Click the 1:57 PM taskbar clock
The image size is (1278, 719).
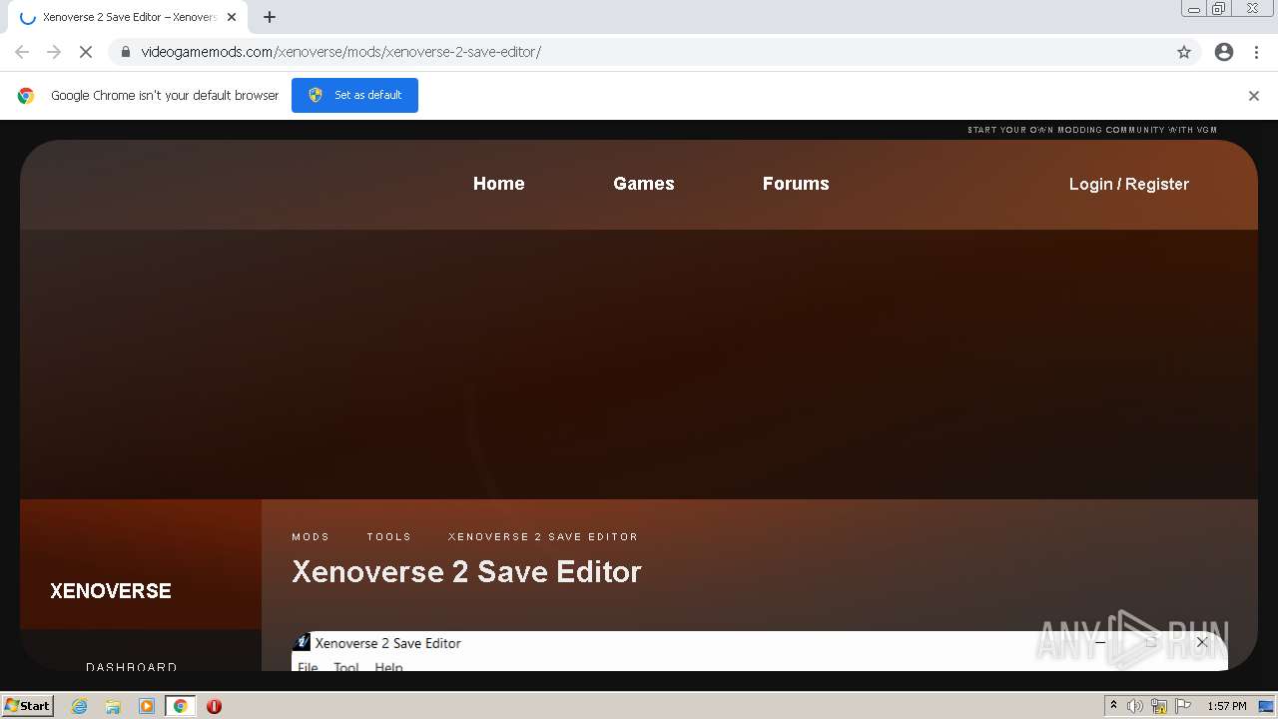(x=1227, y=706)
